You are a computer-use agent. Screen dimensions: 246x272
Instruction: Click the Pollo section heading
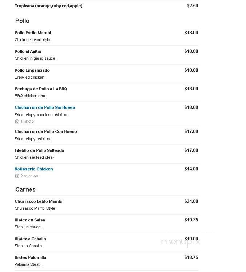[x=22, y=21]
